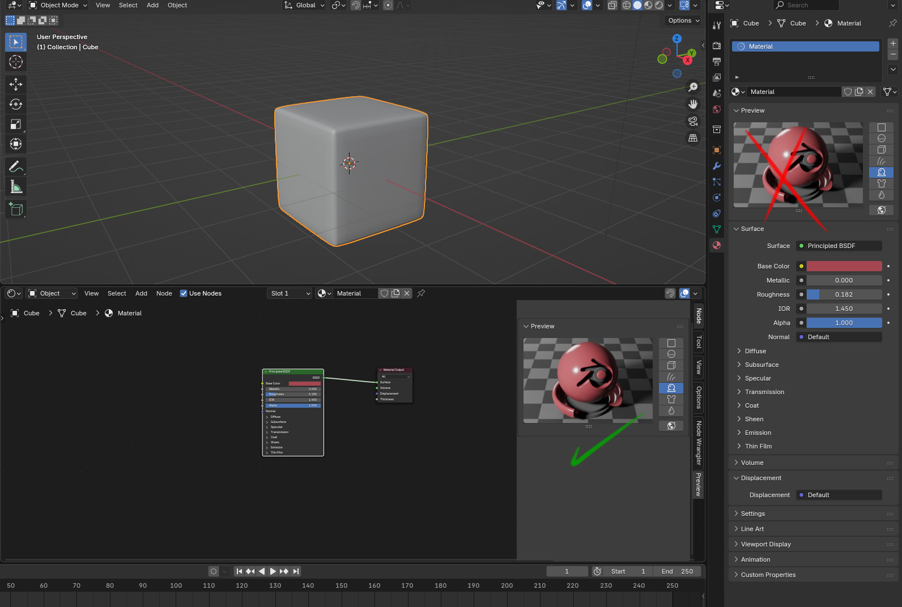
Task: Select the Cursor tool in viewport toolbar
Action: point(16,62)
